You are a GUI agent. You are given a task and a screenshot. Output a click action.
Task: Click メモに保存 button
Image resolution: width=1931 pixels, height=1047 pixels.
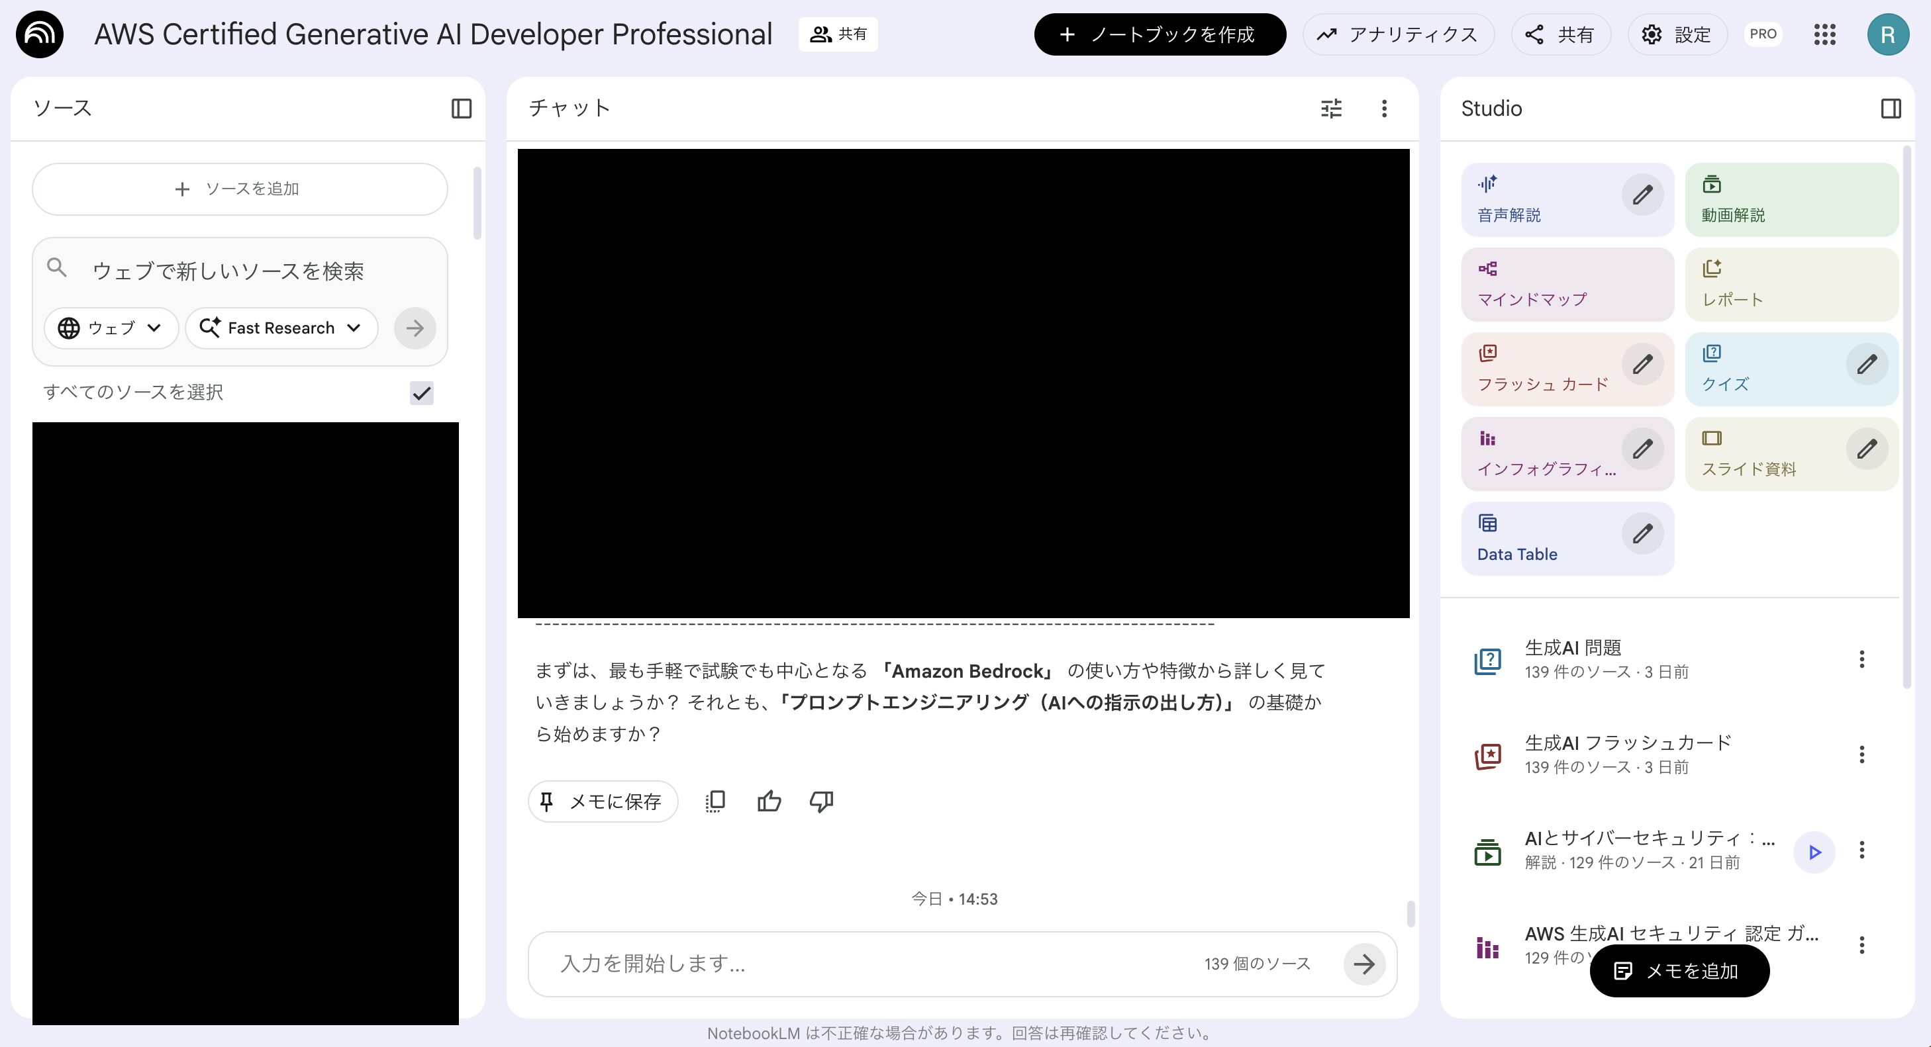(x=603, y=801)
